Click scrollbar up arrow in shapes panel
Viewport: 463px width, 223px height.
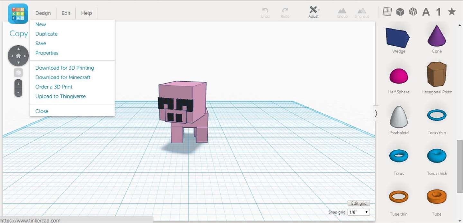(460, 25)
